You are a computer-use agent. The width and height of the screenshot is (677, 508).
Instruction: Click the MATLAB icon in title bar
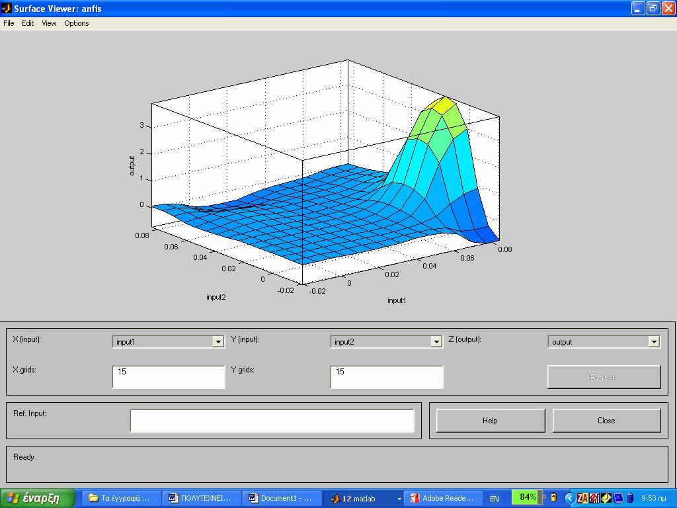[x=7, y=8]
